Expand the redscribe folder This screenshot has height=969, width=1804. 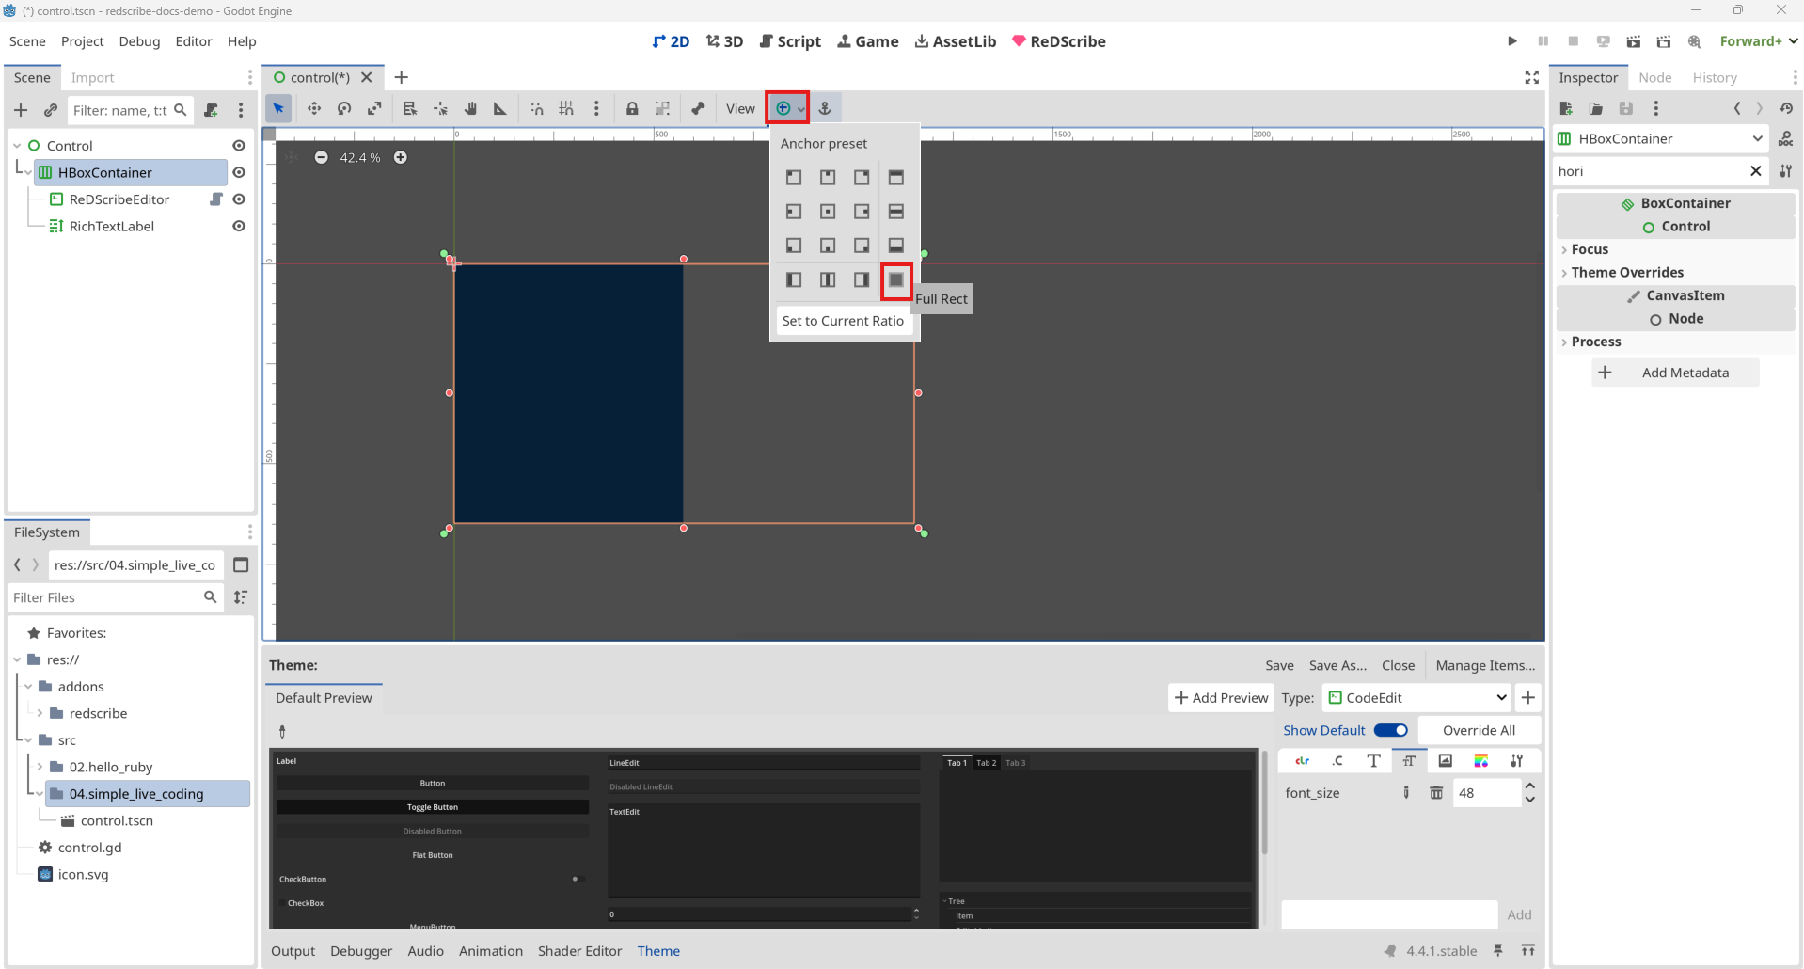point(40,713)
